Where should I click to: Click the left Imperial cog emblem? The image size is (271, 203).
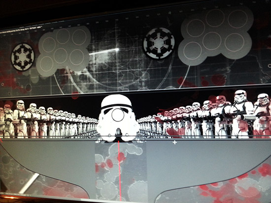23,57
